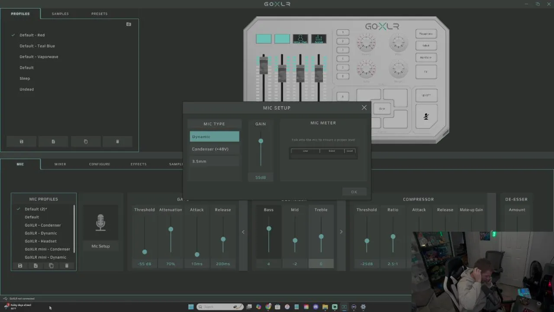Image resolution: width=554 pixels, height=312 pixels.
Task: Click the Mic Profiles list scrollbar
Action: 74,228
